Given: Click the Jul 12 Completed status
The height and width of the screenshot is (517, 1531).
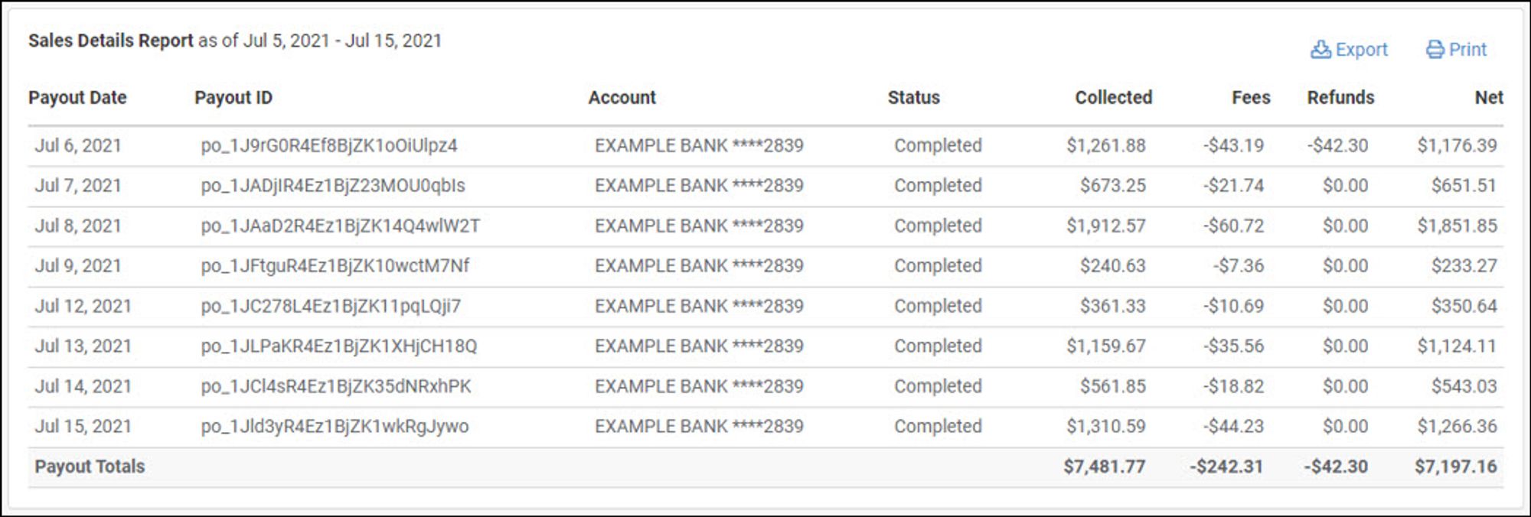Looking at the screenshot, I should tap(938, 307).
